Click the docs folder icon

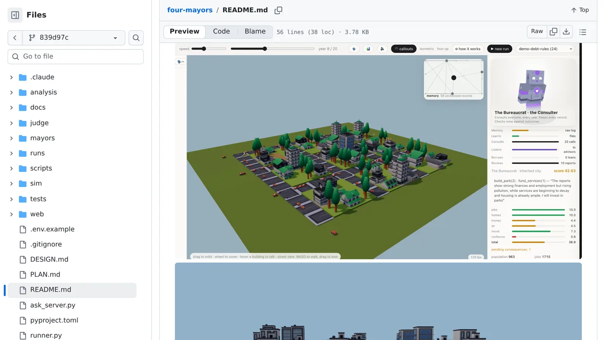(x=23, y=107)
